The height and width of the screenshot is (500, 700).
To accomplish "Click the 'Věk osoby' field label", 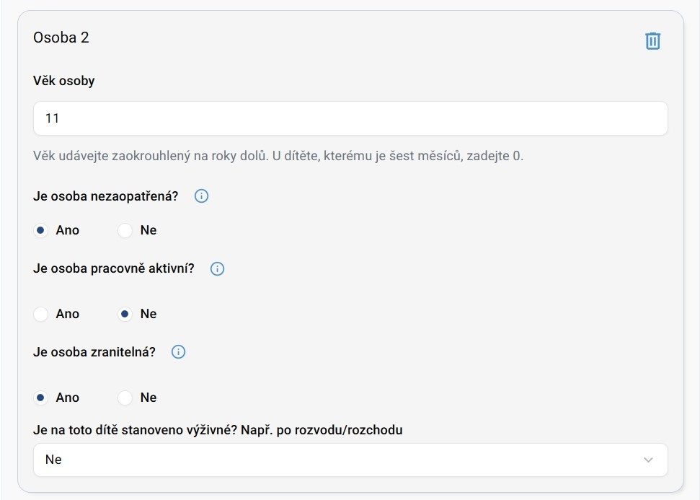I will (64, 81).
